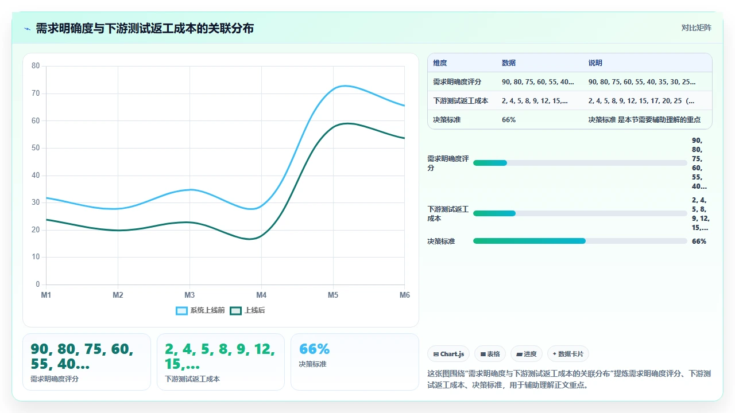This screenshot has width=735, height=413.
Task: Click the lightning icon beside the title
Action: point(27,28)
